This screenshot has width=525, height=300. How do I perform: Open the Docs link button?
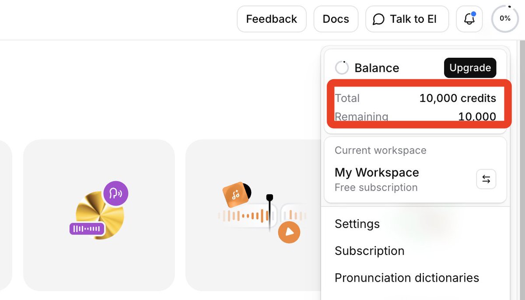pyautogui.click(x=336, y=19)
